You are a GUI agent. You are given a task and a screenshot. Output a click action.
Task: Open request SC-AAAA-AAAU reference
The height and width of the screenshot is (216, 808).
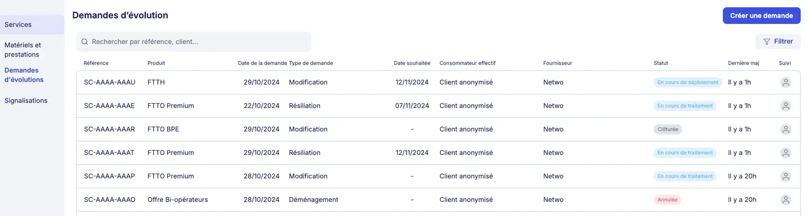(x=109, y=82)
